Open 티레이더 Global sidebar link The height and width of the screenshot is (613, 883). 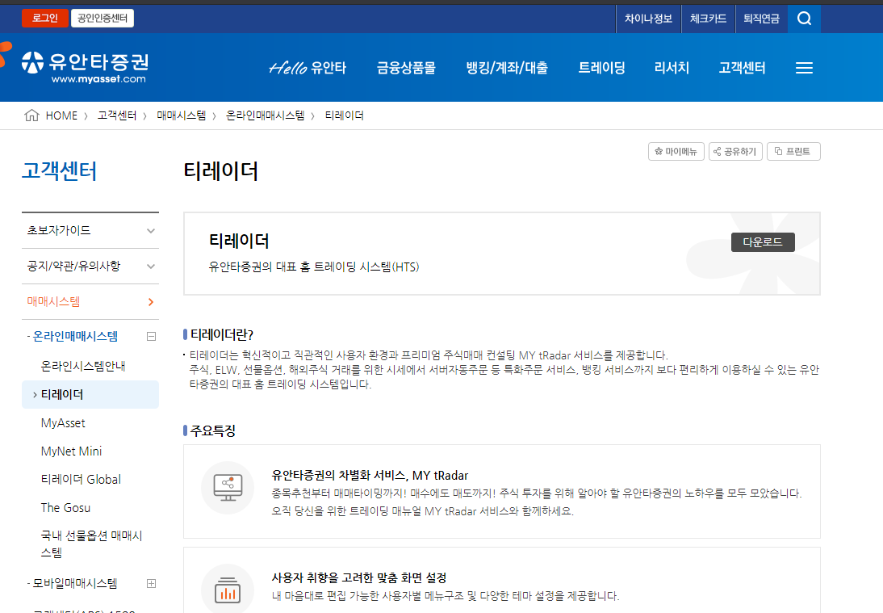point(81,480)
